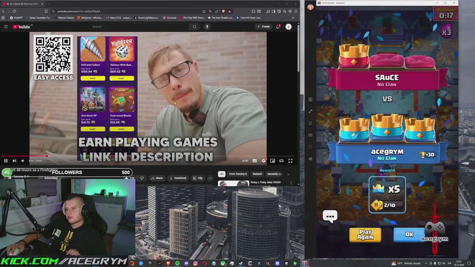This screenshot has width=475, height=267.
Task: Seek on the YouTube video progress bar
Action: 148,156
